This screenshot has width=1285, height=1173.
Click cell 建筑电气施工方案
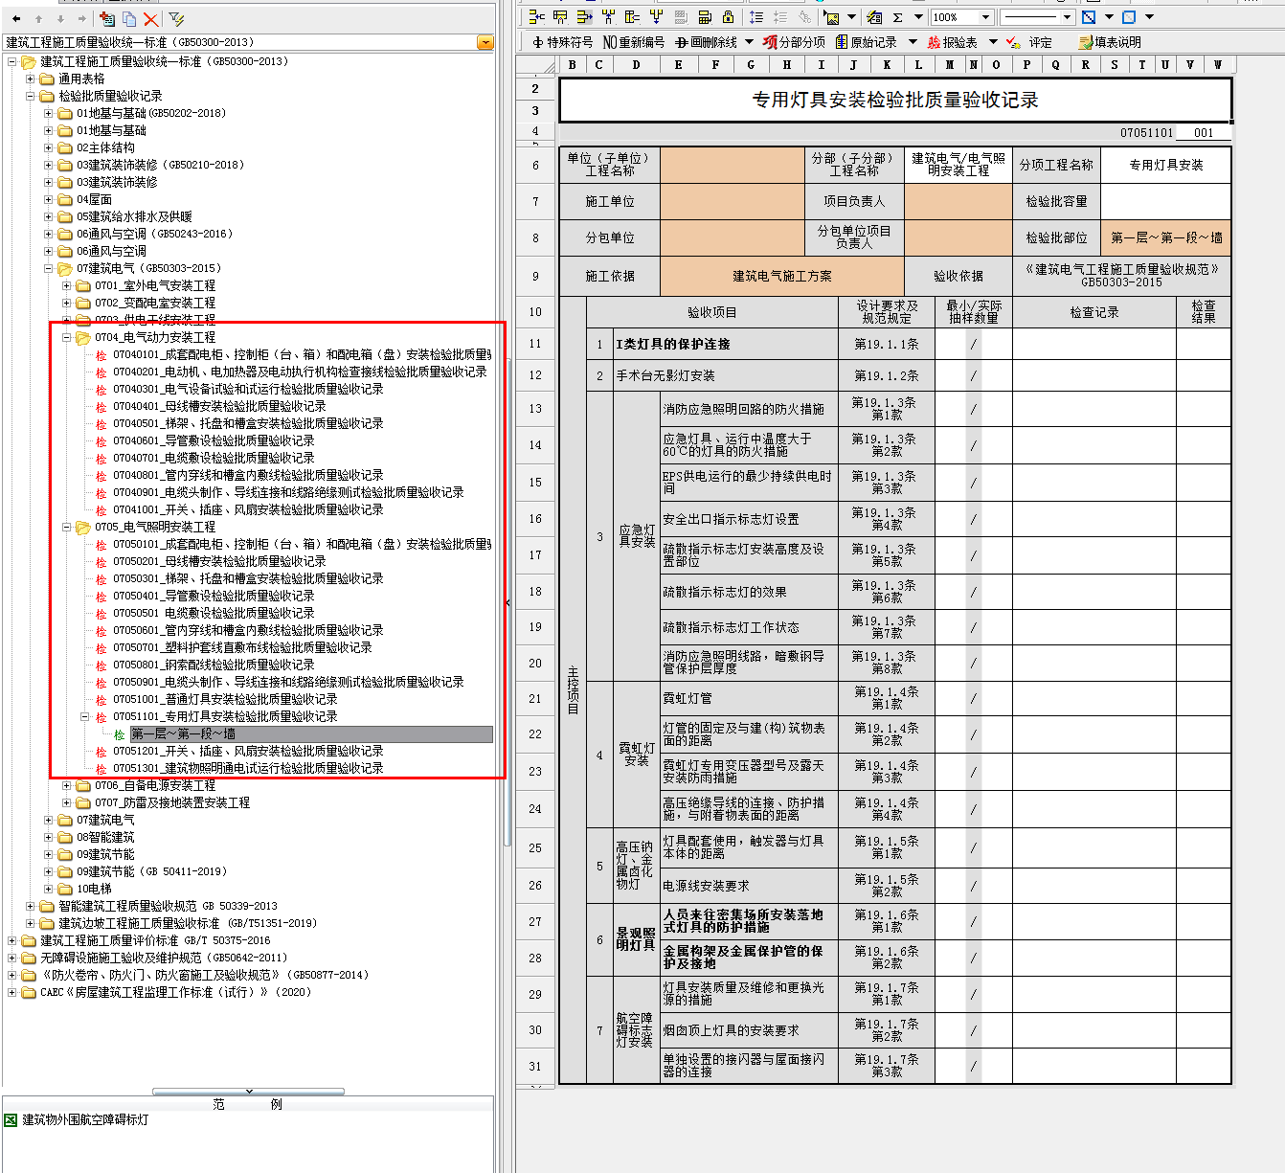pyautogui.click(x=782, y=276)
